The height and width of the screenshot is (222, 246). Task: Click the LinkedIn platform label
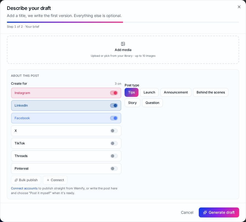pyautogui.click(x=21, y=106)
